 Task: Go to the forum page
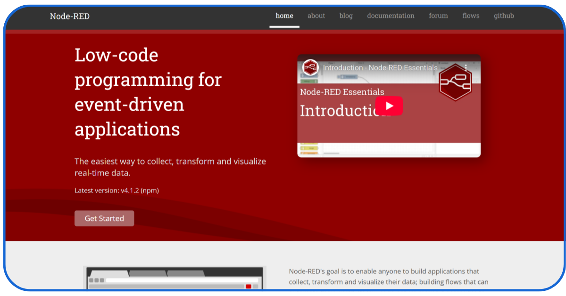coord(438,16)
